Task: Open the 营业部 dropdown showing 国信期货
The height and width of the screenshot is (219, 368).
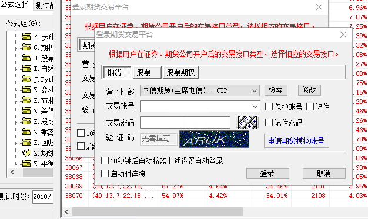Action: click(200, 90)
